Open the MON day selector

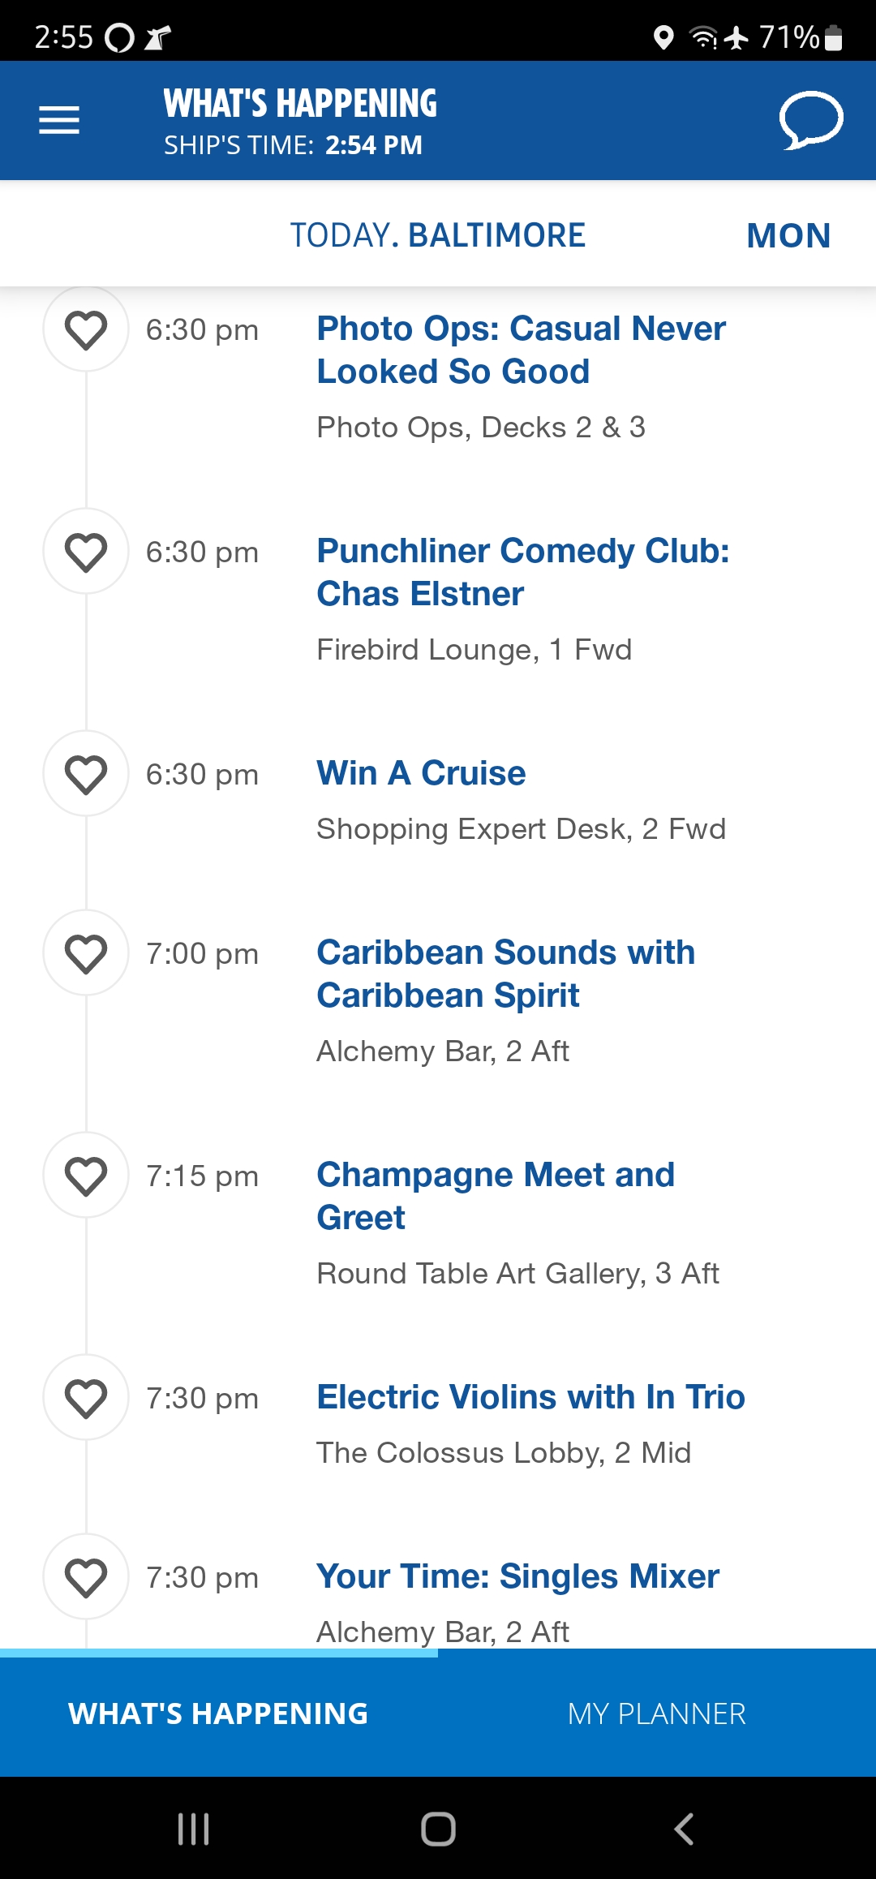(788, 236)
